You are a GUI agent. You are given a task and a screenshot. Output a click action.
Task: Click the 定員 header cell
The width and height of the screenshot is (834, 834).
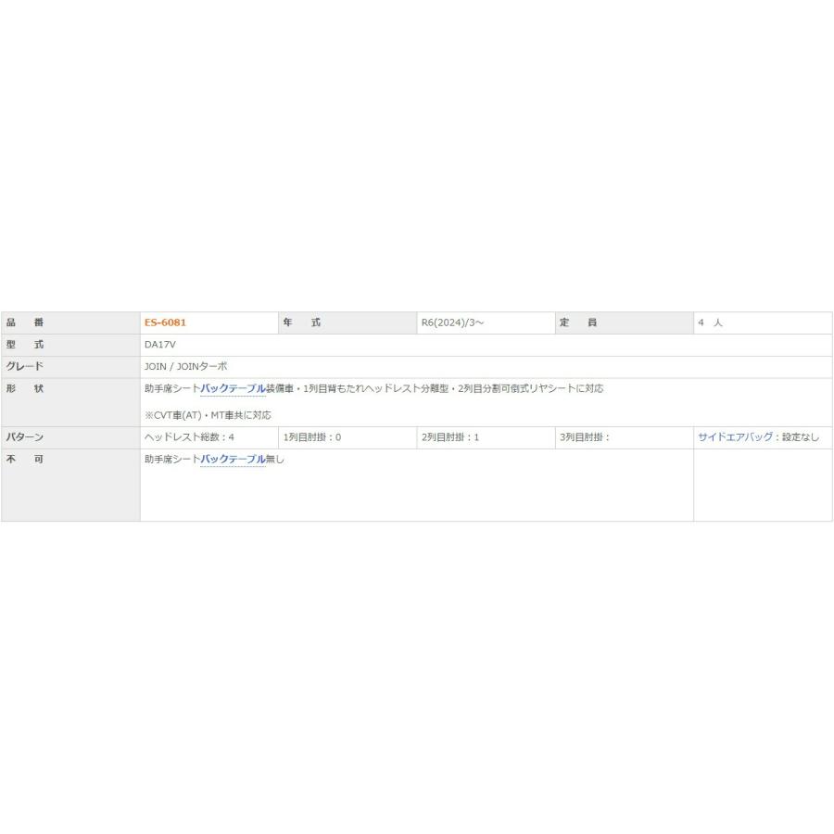point(578,322)
